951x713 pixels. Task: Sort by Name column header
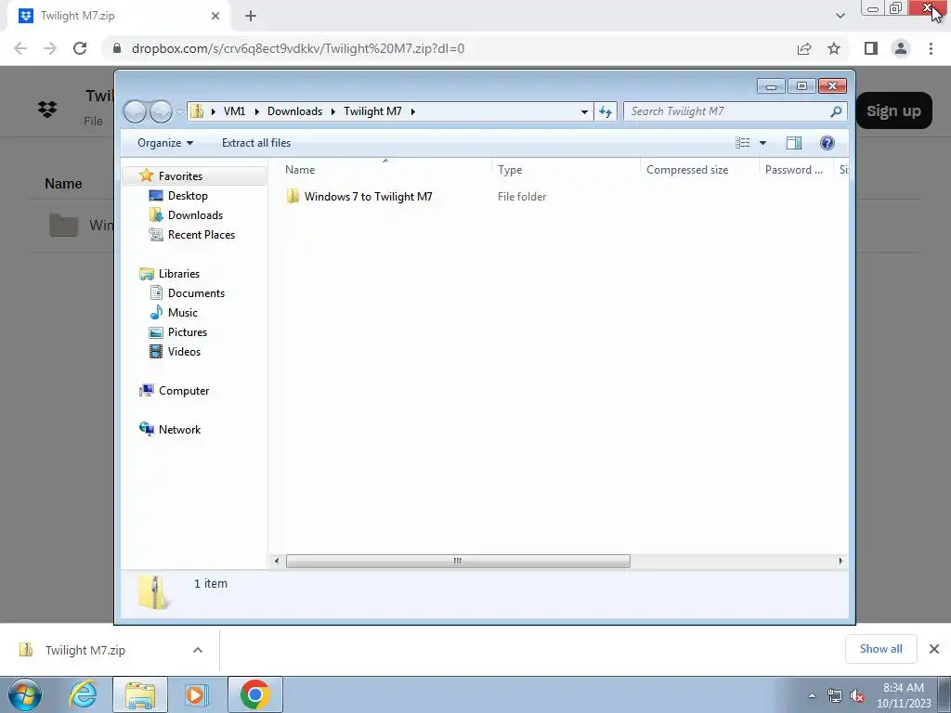(300, 170)
